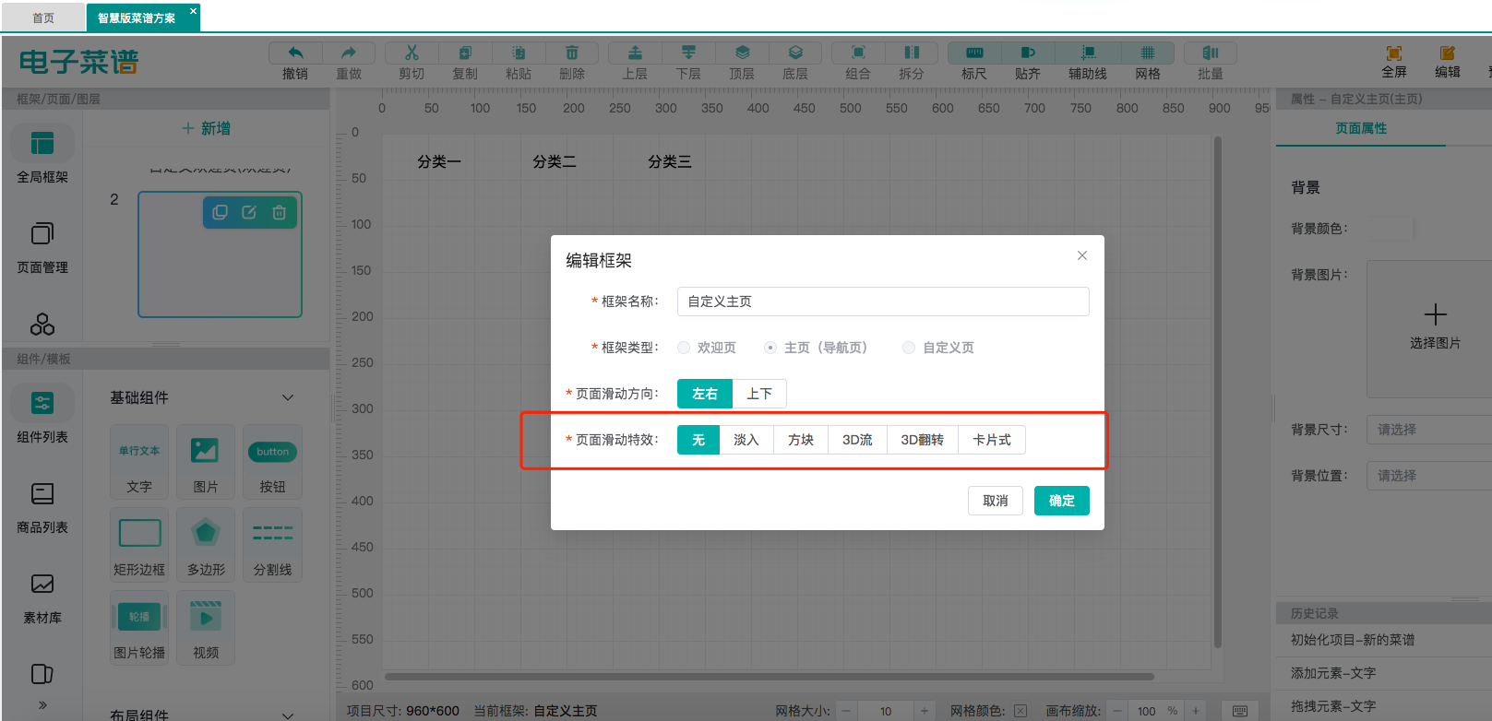Select the 页面属性 tab
This screenshot has width=1492, height=721.
[x=1361, y=128]
